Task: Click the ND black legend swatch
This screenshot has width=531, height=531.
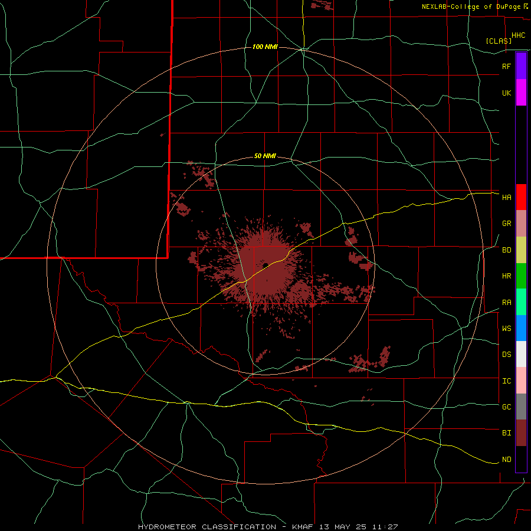Action: (x=521, y=459)
